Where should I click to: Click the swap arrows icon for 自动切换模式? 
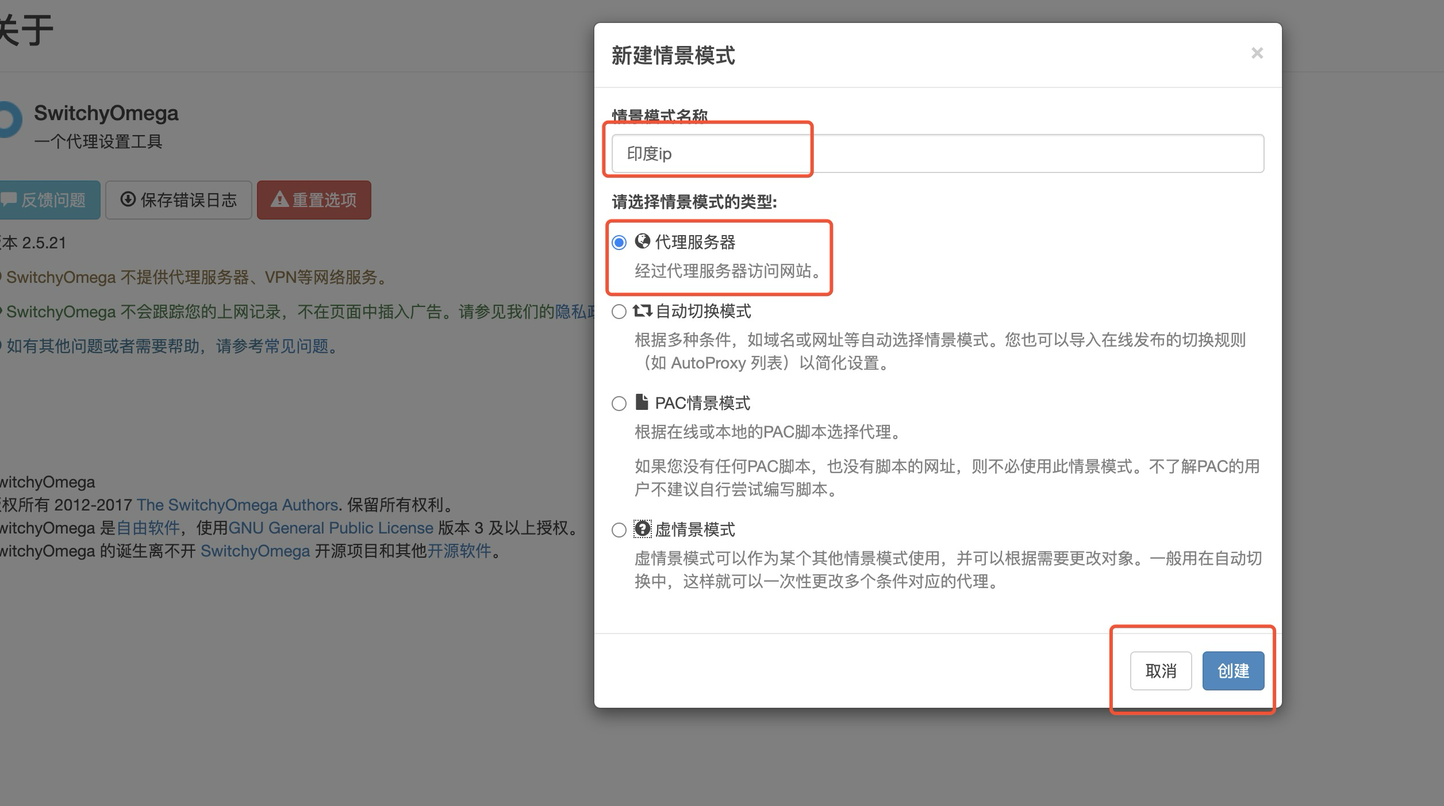point(643,311)
